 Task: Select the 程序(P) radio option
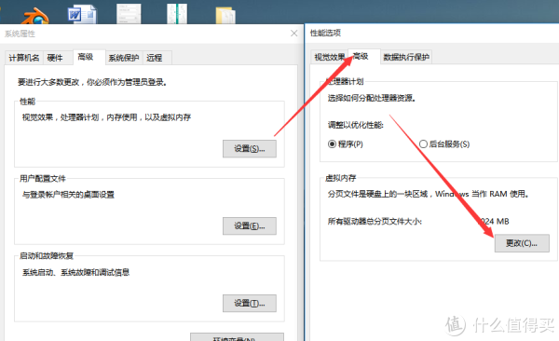coord(346,144)
